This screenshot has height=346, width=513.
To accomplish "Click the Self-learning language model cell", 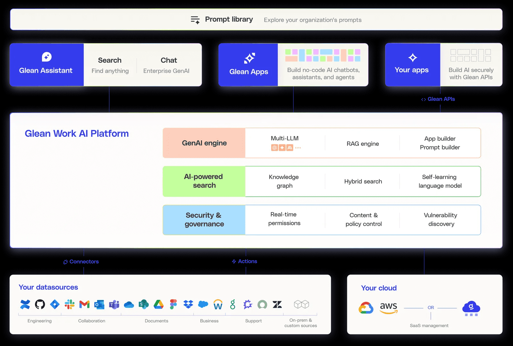I will pyautogui.click(x=440, y=181).
